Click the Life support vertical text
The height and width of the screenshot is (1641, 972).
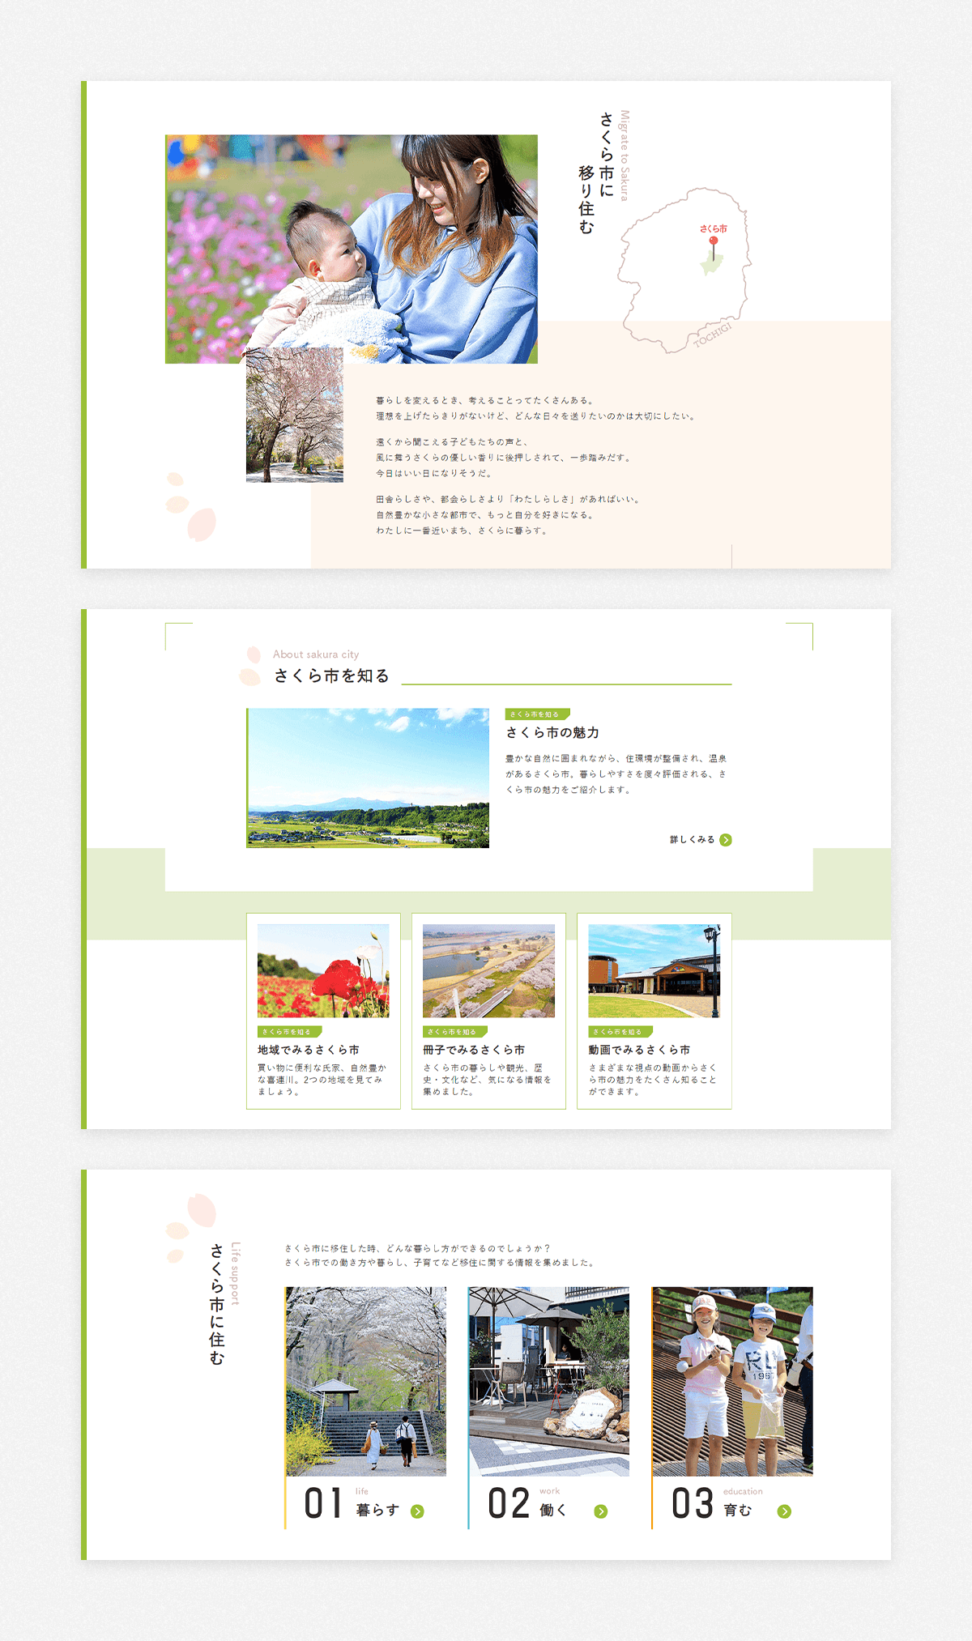pos(236,1273)
